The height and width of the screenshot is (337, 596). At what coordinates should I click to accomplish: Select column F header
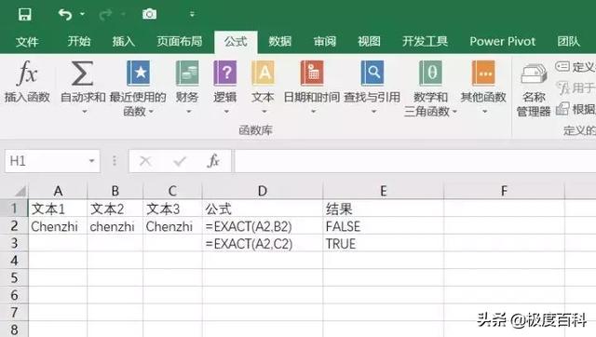click(x=504, y=191)
